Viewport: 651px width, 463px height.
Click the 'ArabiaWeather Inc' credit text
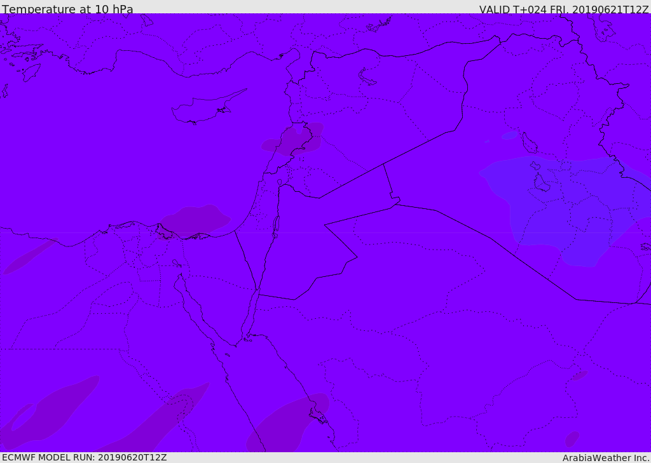pyautogui.click(x=605, y=458)
